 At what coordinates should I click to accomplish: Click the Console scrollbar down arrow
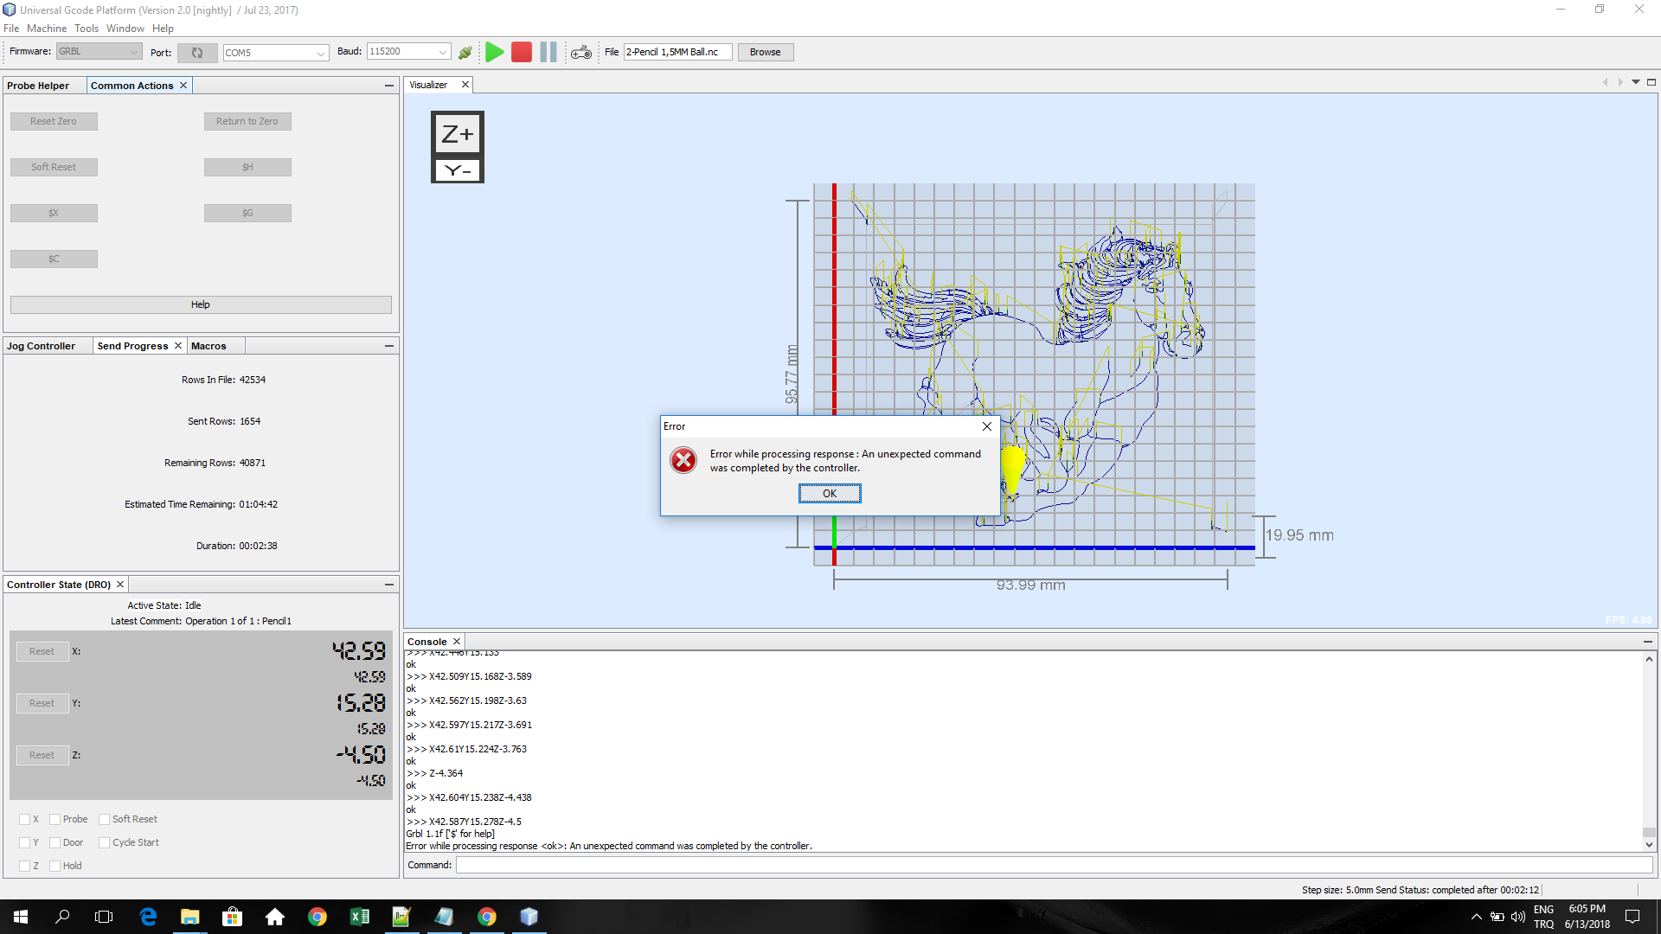[x=1649, y=845]
